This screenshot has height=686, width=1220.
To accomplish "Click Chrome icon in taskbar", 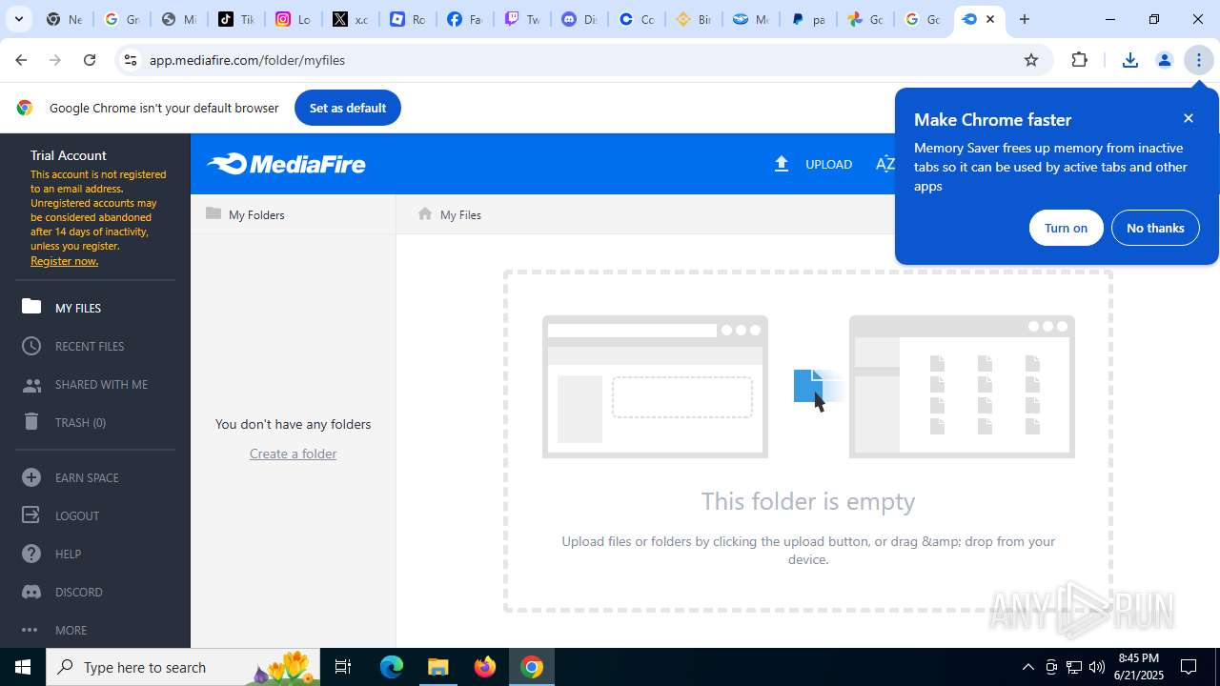I will point(532,667).
